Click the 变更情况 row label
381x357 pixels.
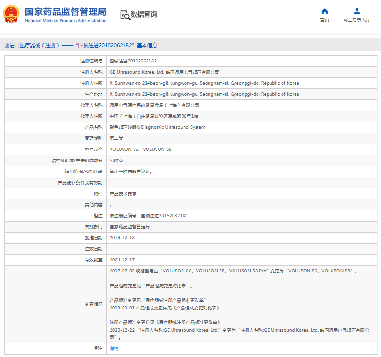click(x=94, y=304)
